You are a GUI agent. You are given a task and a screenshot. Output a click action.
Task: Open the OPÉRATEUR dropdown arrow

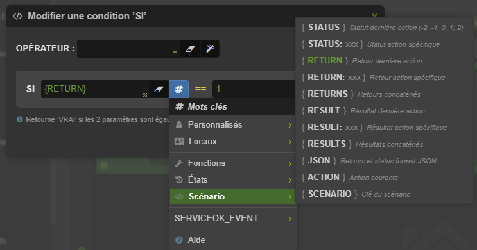click(175, 53)
